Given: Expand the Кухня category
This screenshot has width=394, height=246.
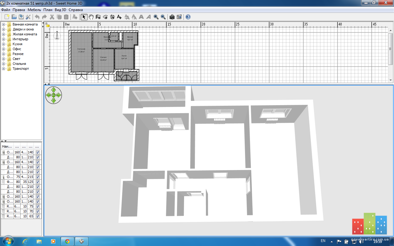Looking at the screenshot, I should tap(3, 44).
